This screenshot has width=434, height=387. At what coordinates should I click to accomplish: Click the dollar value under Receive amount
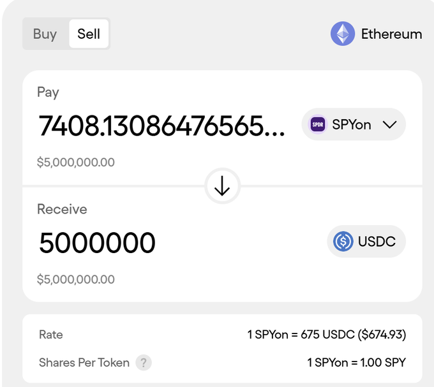(76, 279)
